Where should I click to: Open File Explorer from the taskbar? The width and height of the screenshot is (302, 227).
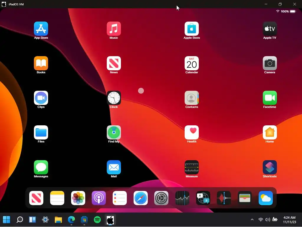tap(58, 220)
